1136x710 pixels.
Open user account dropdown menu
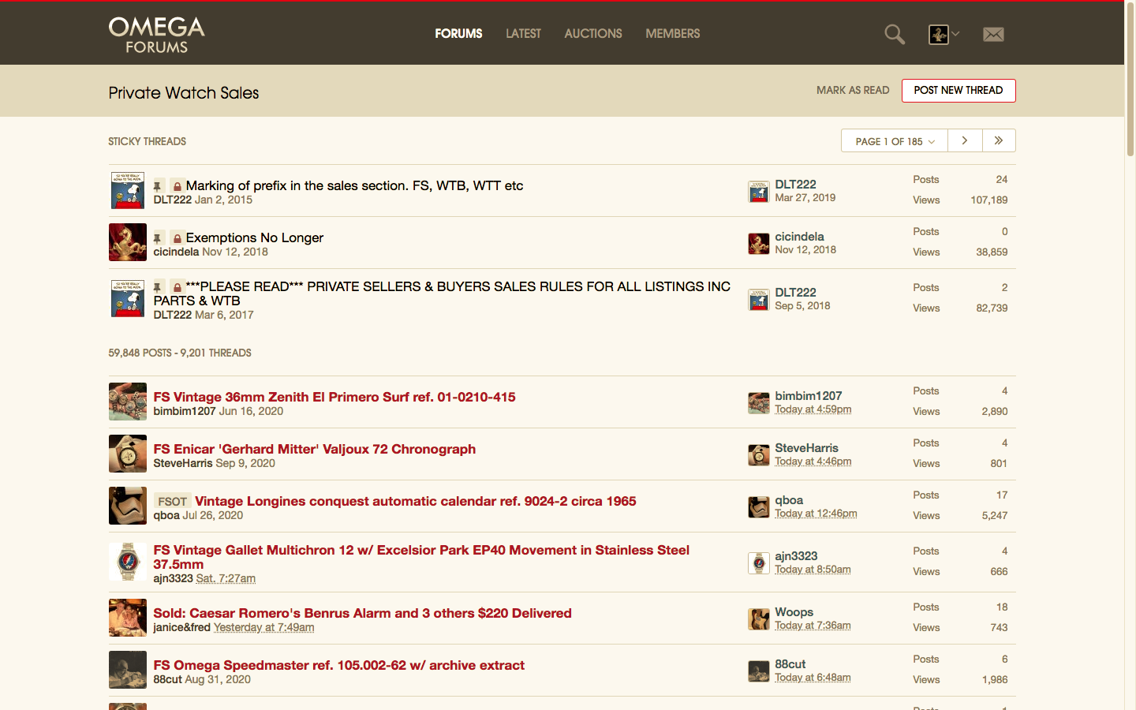(x=944, y=34)
